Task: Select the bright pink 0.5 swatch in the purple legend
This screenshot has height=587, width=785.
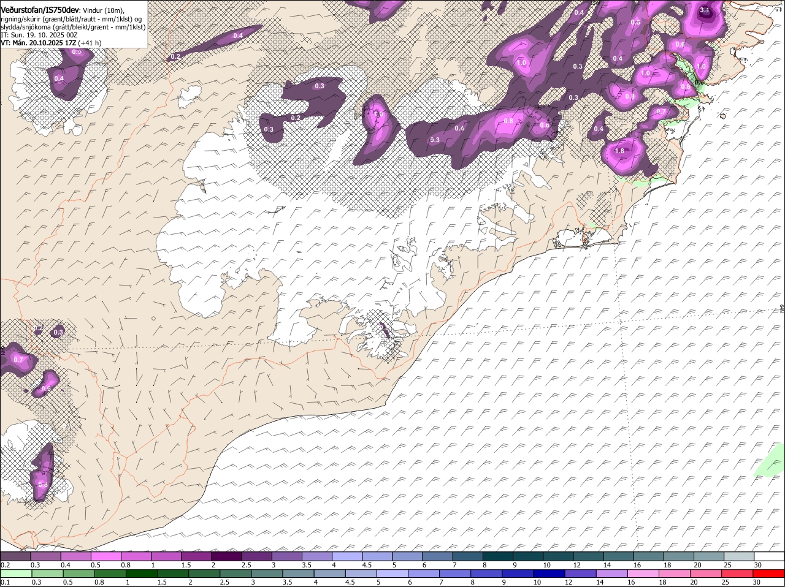Action: (105, 556)
